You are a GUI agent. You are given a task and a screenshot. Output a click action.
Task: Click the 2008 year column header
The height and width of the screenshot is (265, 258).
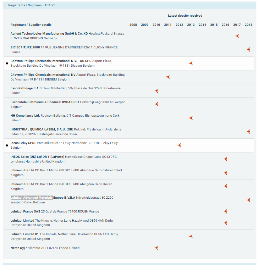point(133,25)
